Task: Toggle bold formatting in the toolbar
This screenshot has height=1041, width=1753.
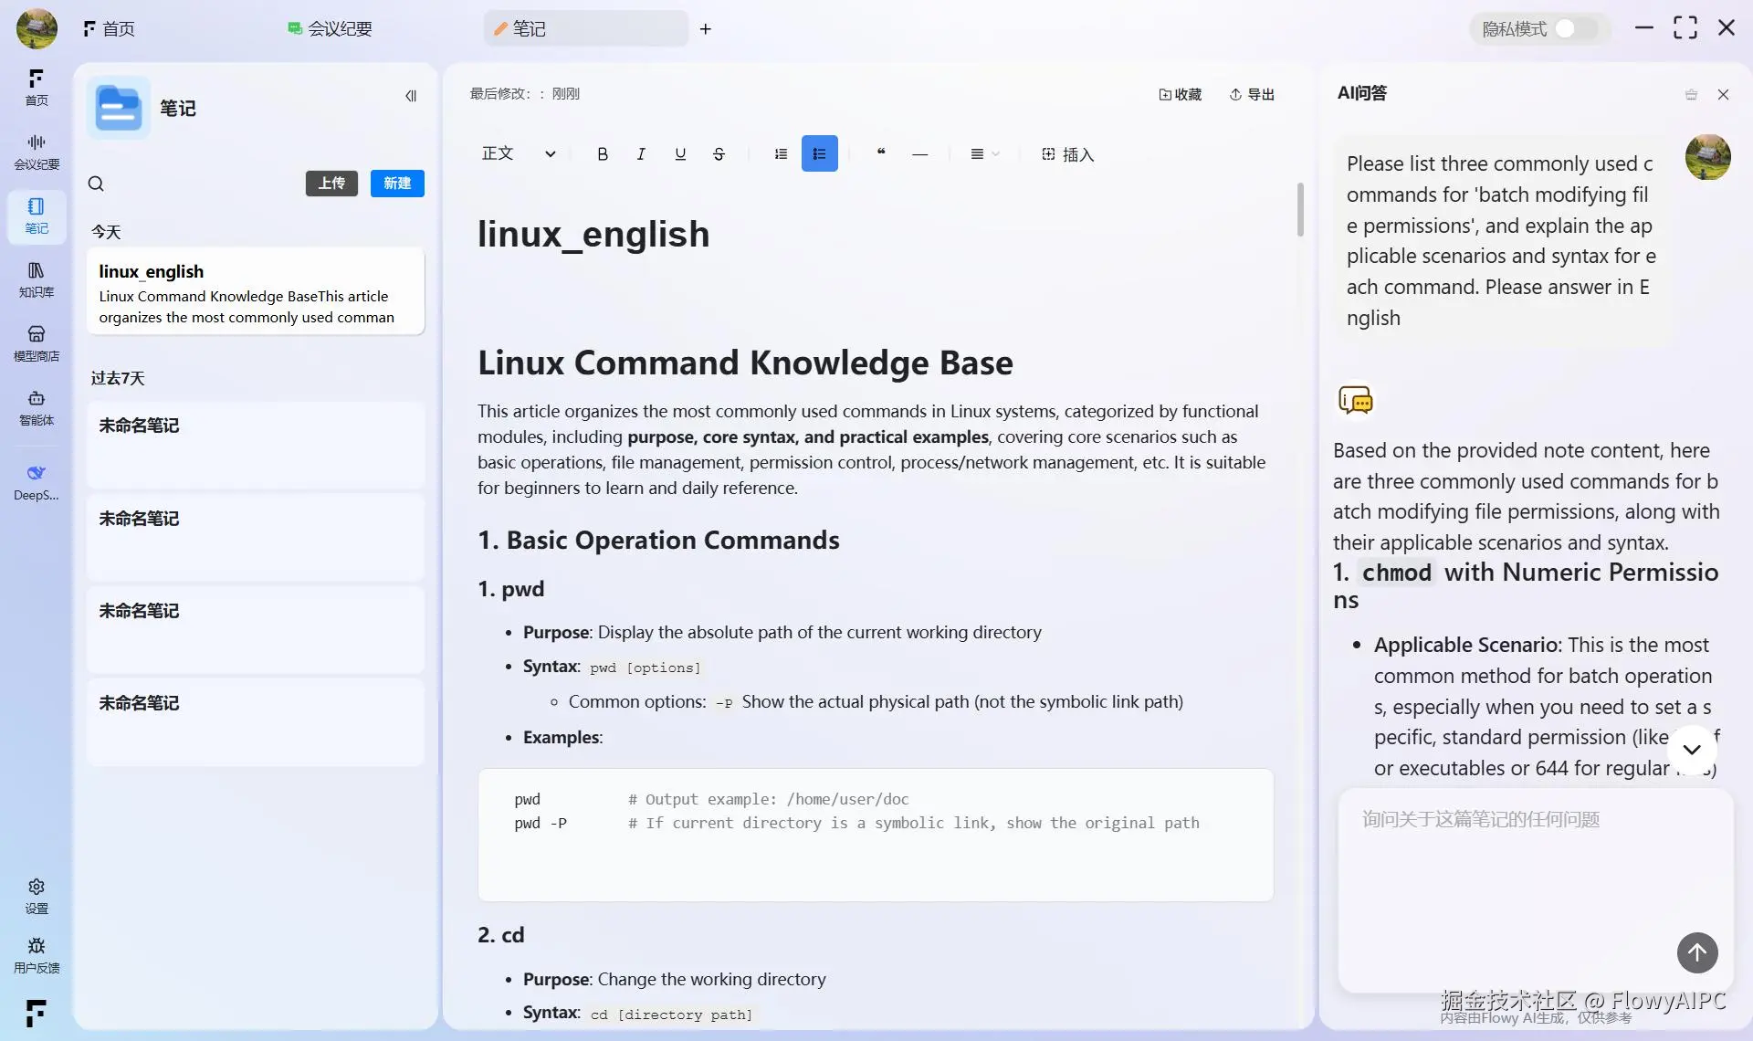Action: tap(603, 154)
